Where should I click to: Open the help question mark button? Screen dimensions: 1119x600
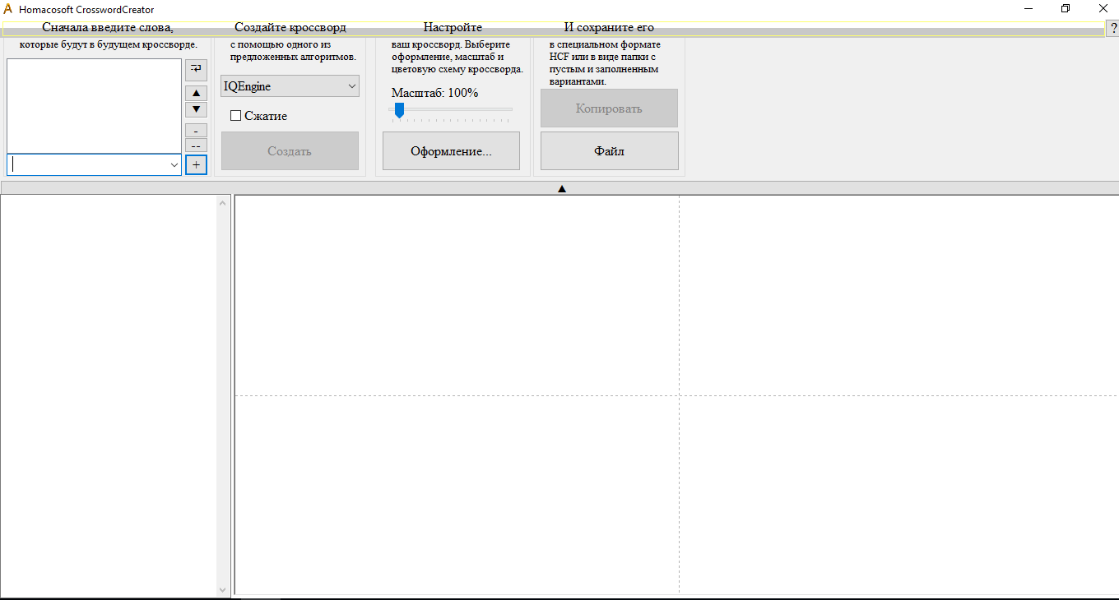pos(1112,29)
